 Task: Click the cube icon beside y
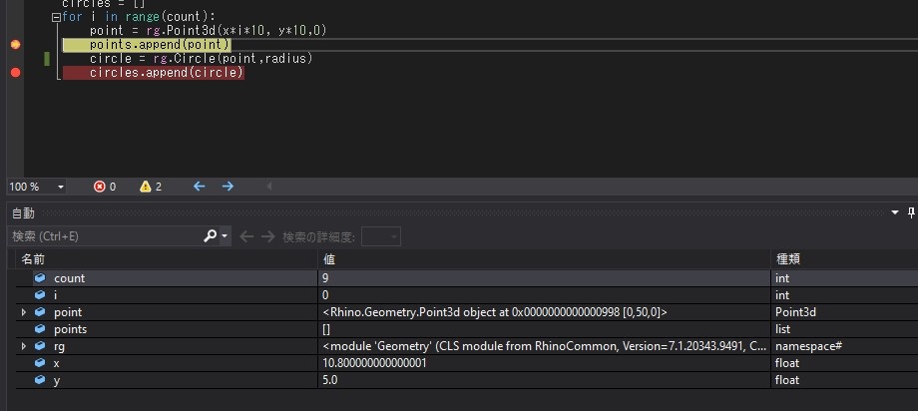[40, 380]
